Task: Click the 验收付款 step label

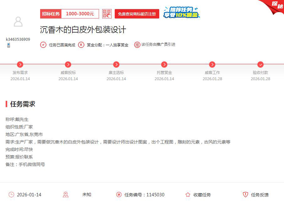Action: click(x=261, y=73)
